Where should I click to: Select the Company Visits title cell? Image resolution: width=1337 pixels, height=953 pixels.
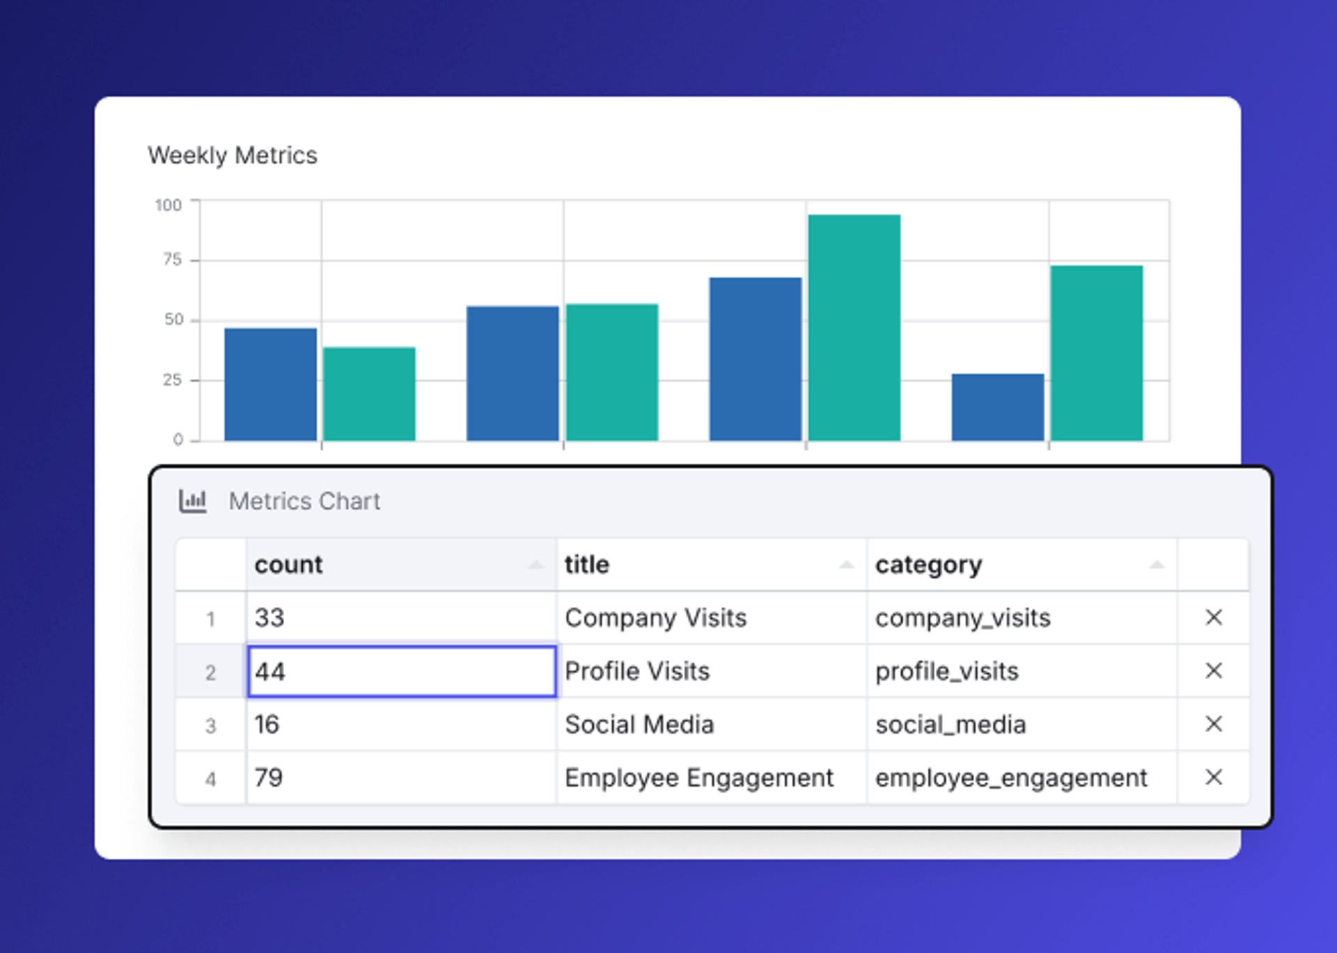click(x=710, y=617)
